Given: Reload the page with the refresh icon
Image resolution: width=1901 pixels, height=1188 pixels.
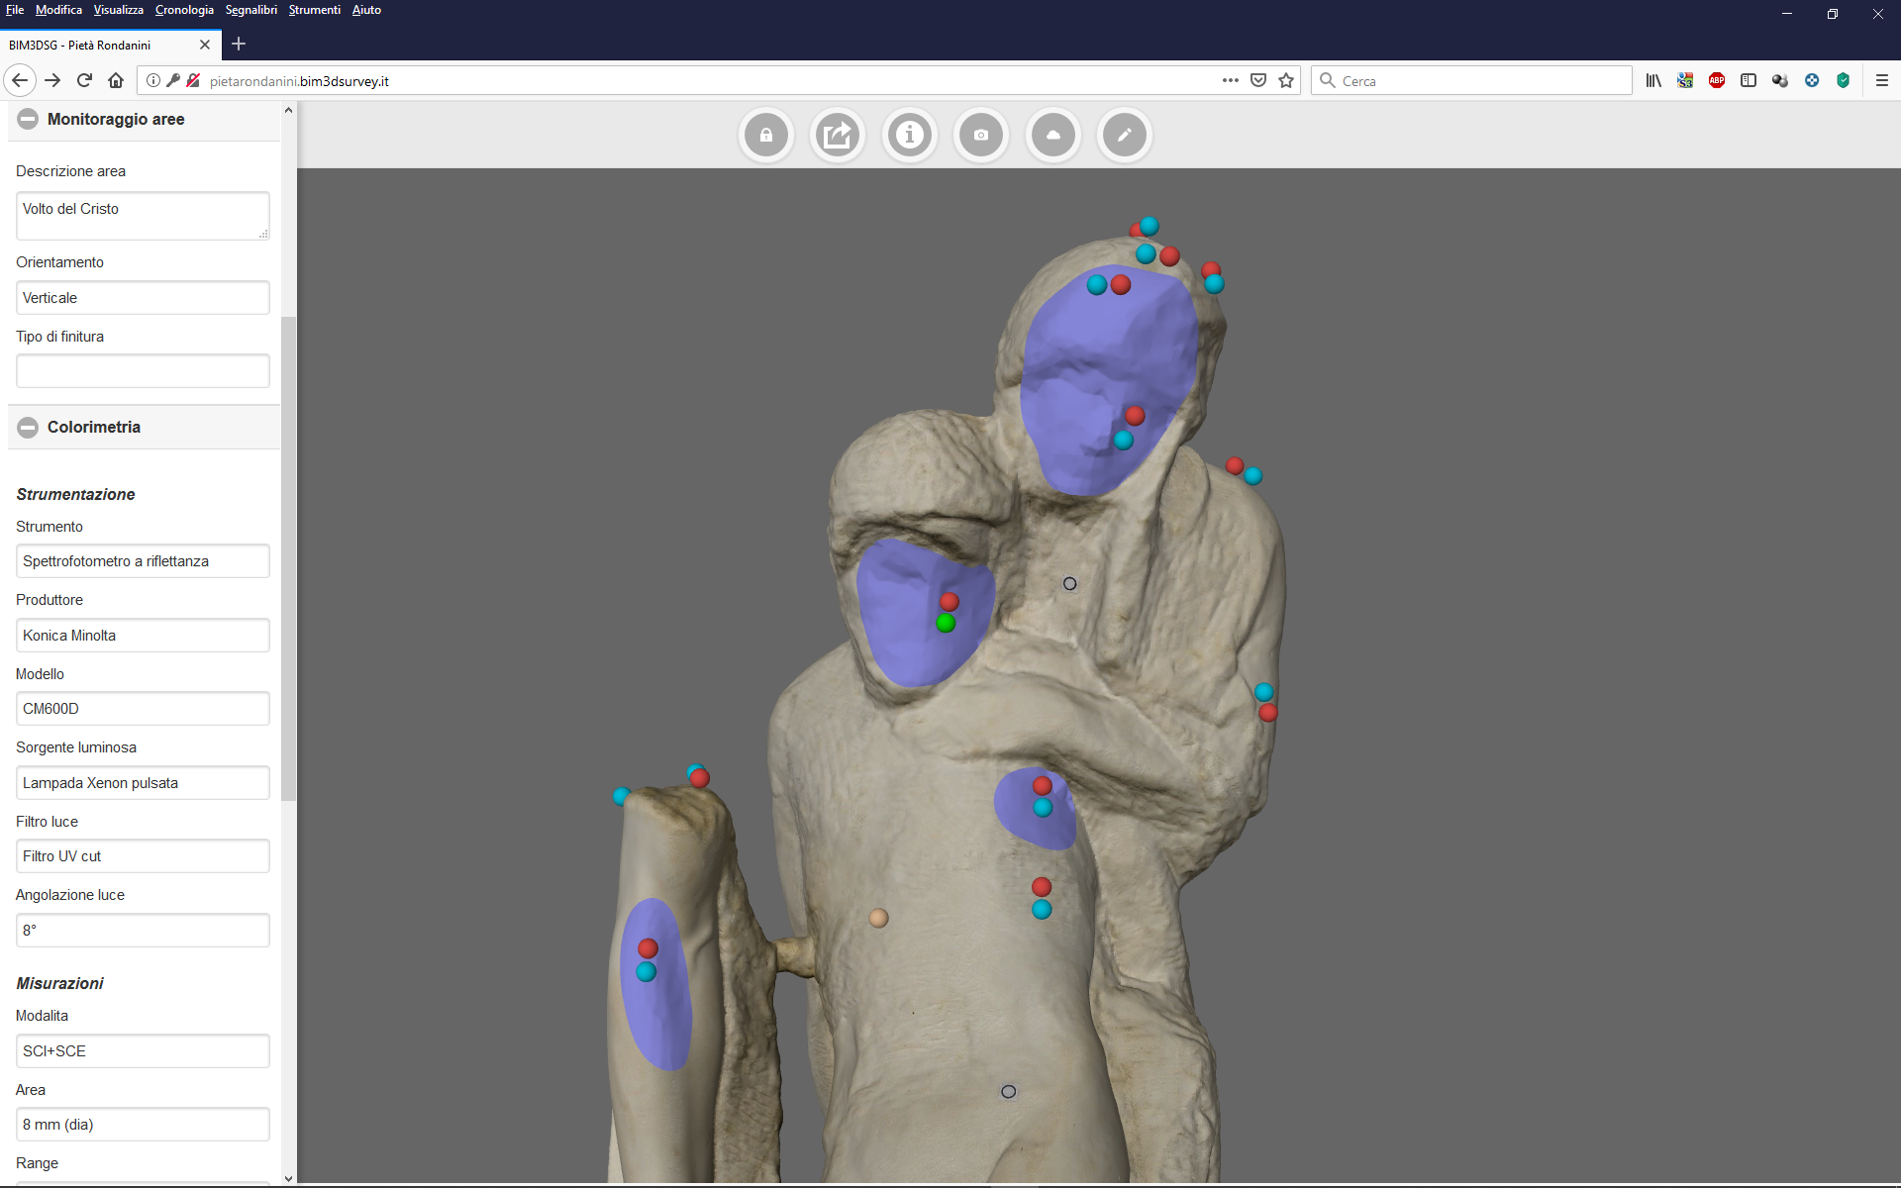Looking at the screenshot, I should [84, 80].
